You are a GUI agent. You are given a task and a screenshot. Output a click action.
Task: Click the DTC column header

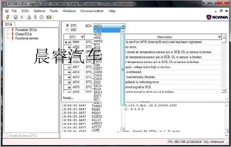coord(74,37)
